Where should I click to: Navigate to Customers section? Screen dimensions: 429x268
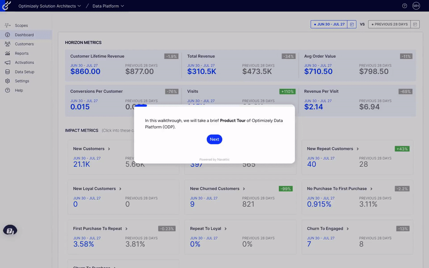[26, 44]
